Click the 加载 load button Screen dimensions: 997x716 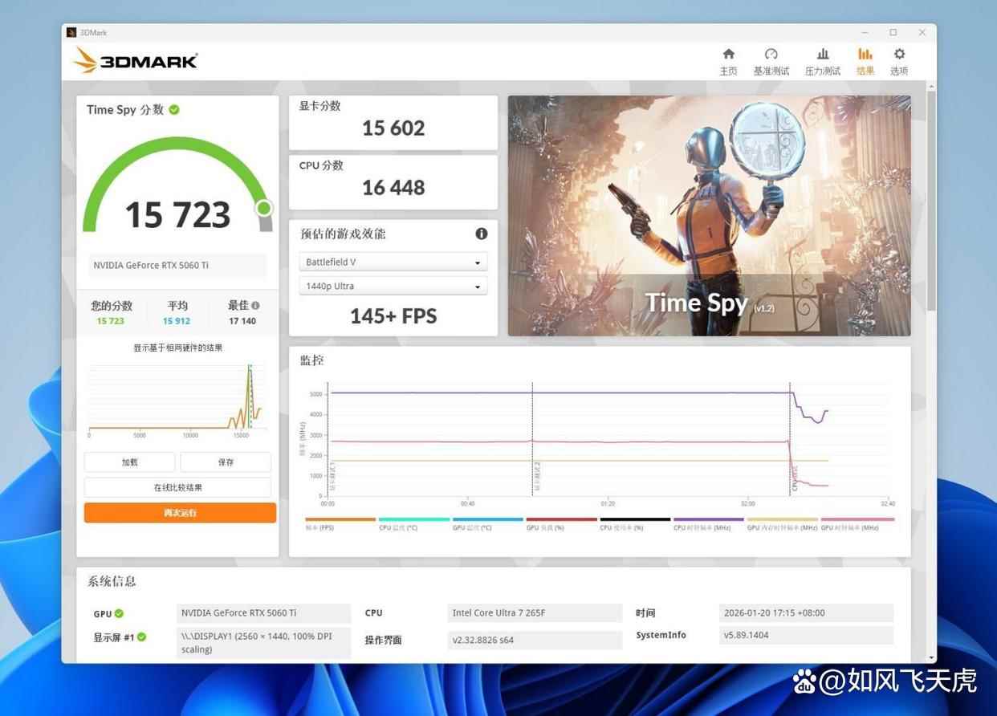[129, 462]
